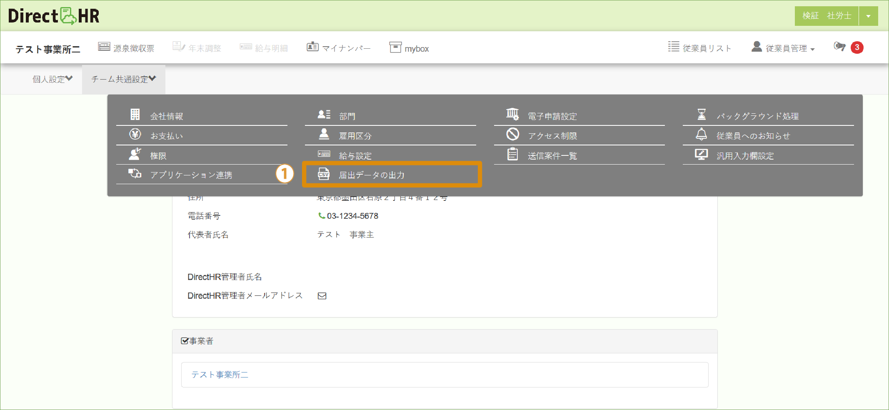Click the 代表者氏名 label

point(208,235)
